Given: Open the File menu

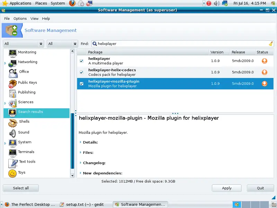Looking at the screenshot, I should [7, 19].
